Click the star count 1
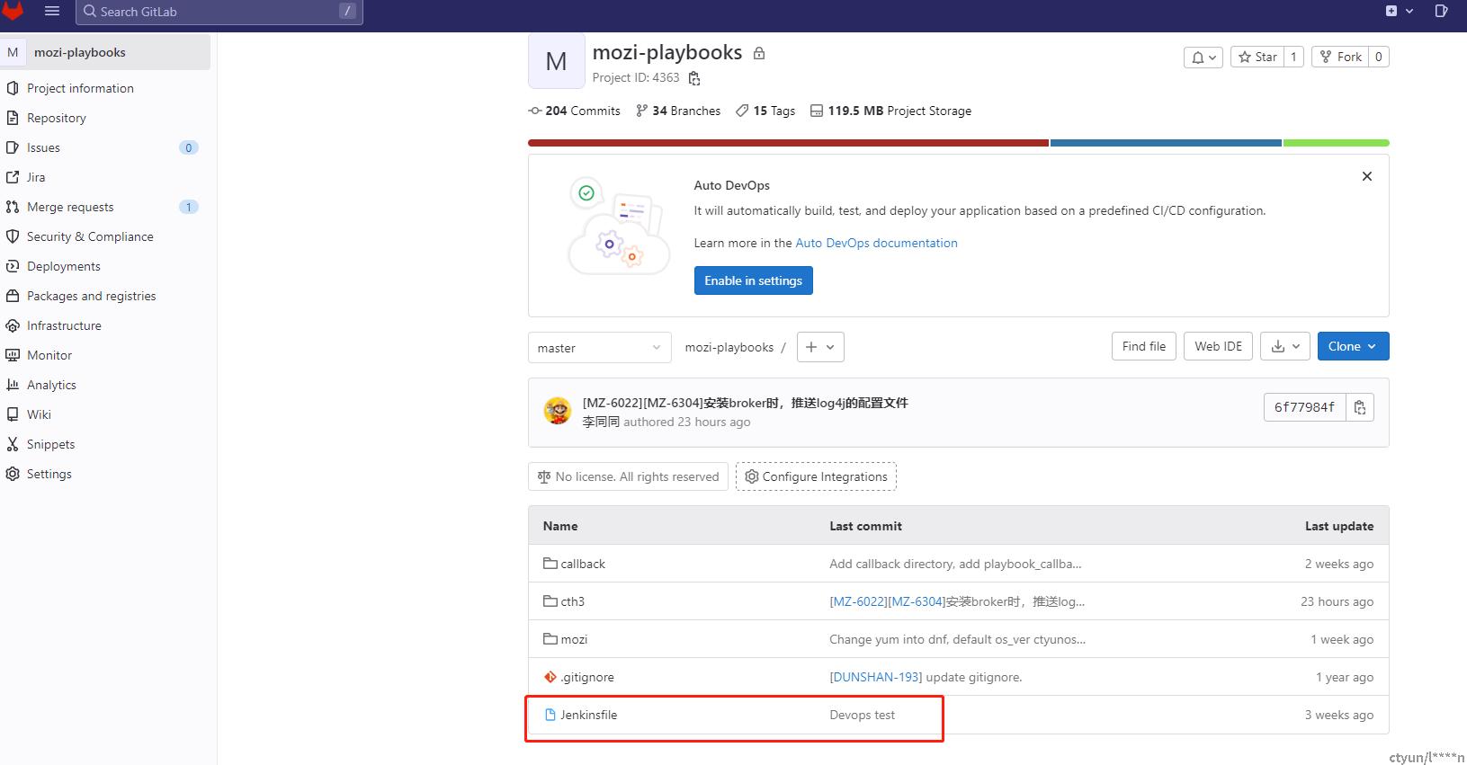Image resolution: width=1467 pixels, height=765 pixels. [1293, 57]
